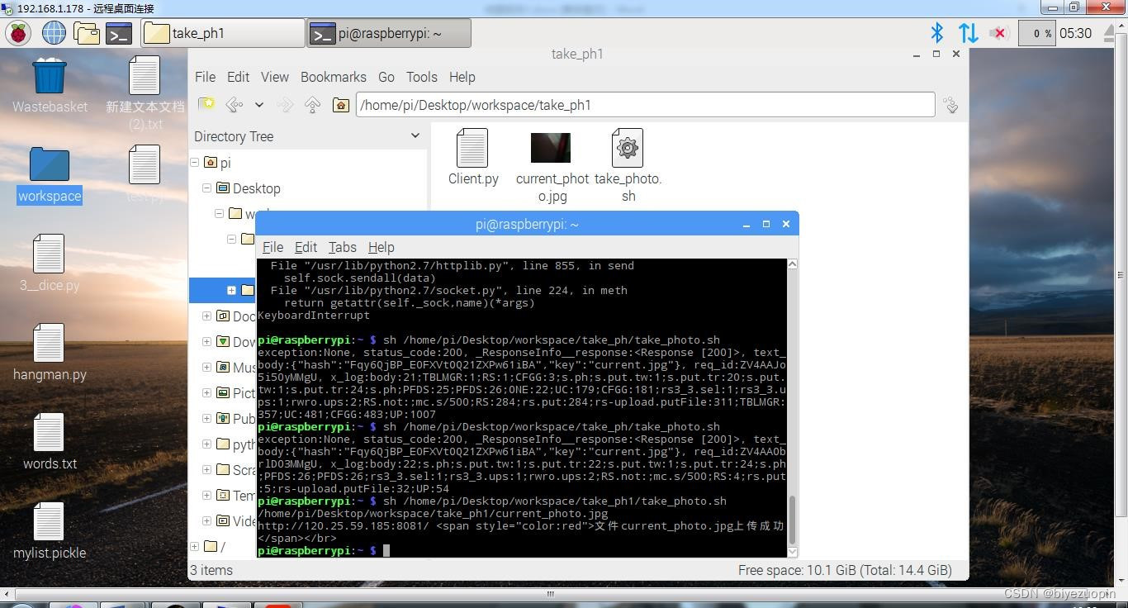Go to the home folder

pyautogui.click(x=340, y=105)
